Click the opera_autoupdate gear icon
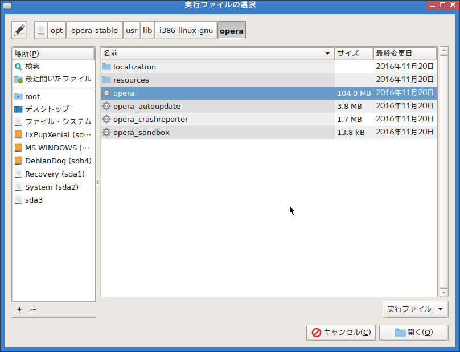The width and height of the screenshot is (460, 352). coord(106,106)
